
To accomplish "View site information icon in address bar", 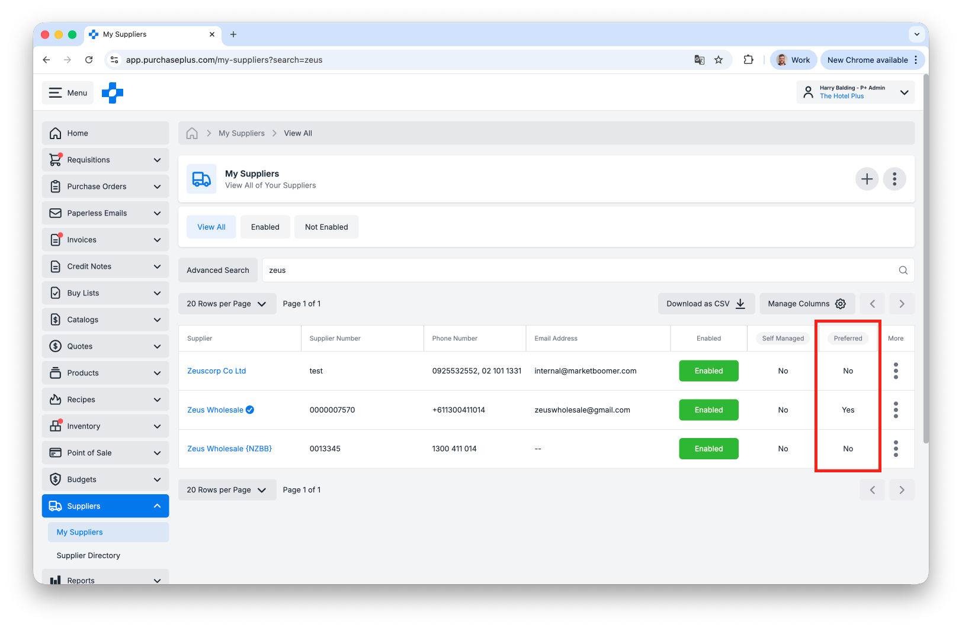I will click(115, 60).
